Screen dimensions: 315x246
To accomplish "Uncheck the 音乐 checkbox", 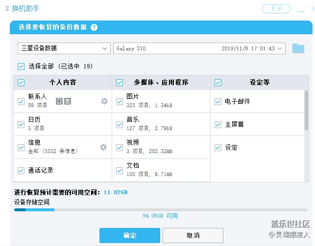I will pyautogui.click(x=119, y=124).
